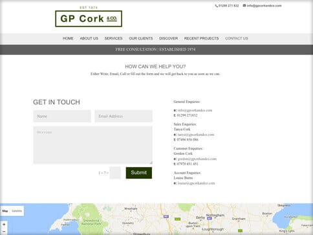The image size is (313, 235).
Task: Focus the Name input field
Action: point(62,116)
